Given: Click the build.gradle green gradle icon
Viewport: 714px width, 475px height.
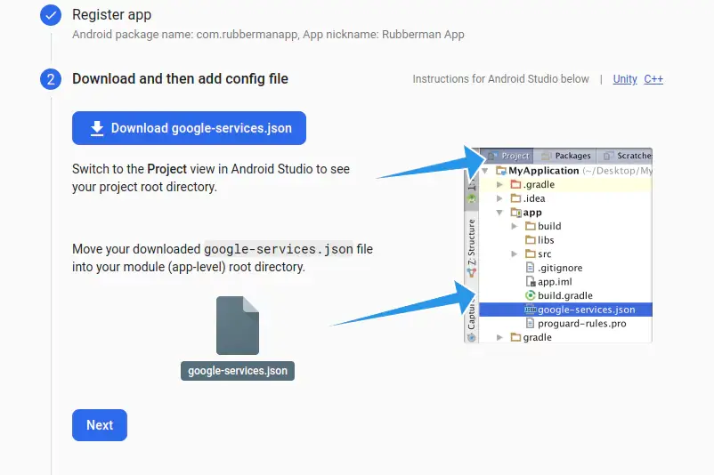Looking at the screenshot, I should [x=530, y=295].
